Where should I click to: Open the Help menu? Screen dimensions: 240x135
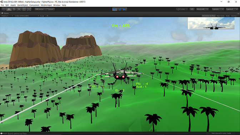tap(64, 5)
